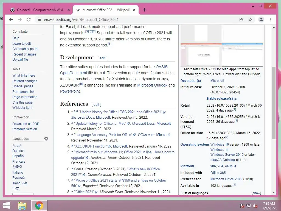Open Upload file link
This screenshot has height=211, width=281.
pyautogui.click(x=20, y=60)
